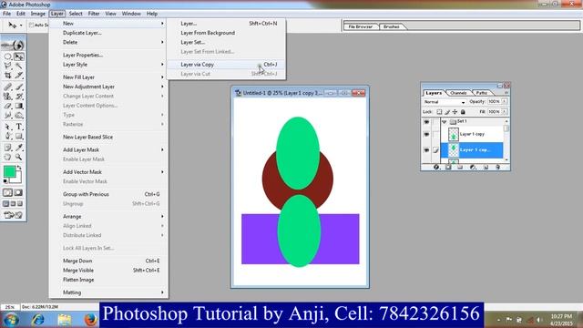The width and height of the screenshot is (583, 328).
Task: Click Duplicate Layer... menu entry
Action: click(x=108, y=33)
